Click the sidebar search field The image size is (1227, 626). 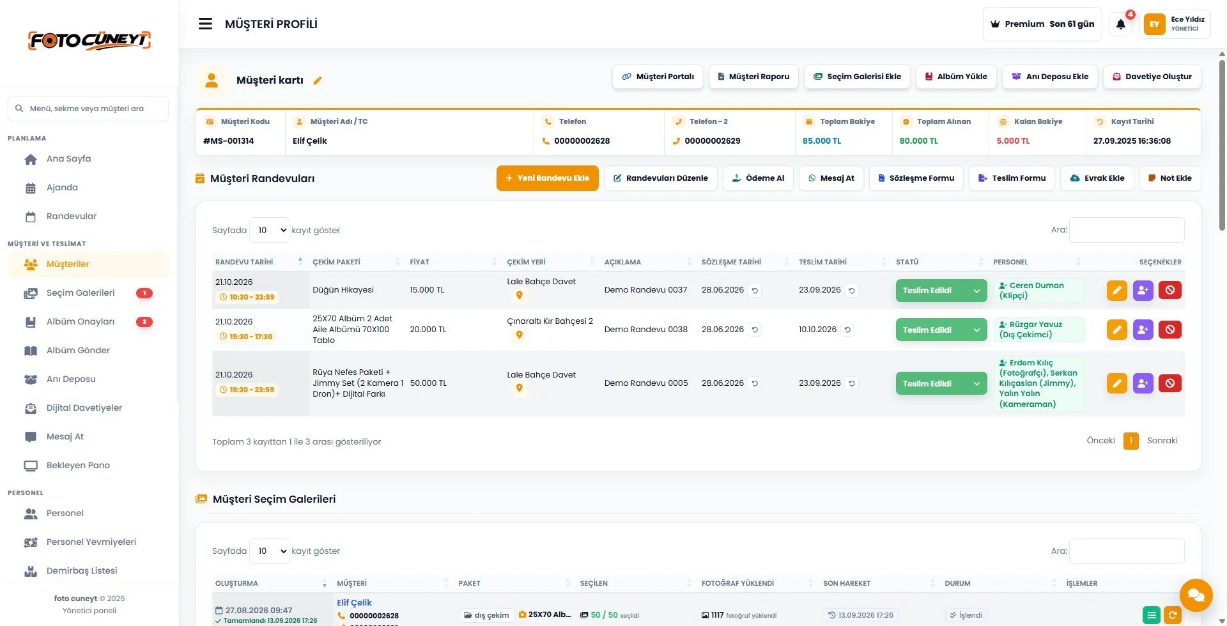pyautogui.click(x=88, y=109)
